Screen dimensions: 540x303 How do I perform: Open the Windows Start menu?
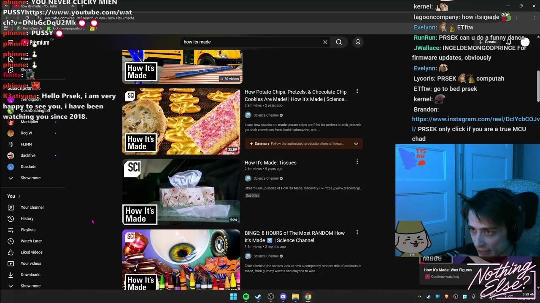pos(233,297)
